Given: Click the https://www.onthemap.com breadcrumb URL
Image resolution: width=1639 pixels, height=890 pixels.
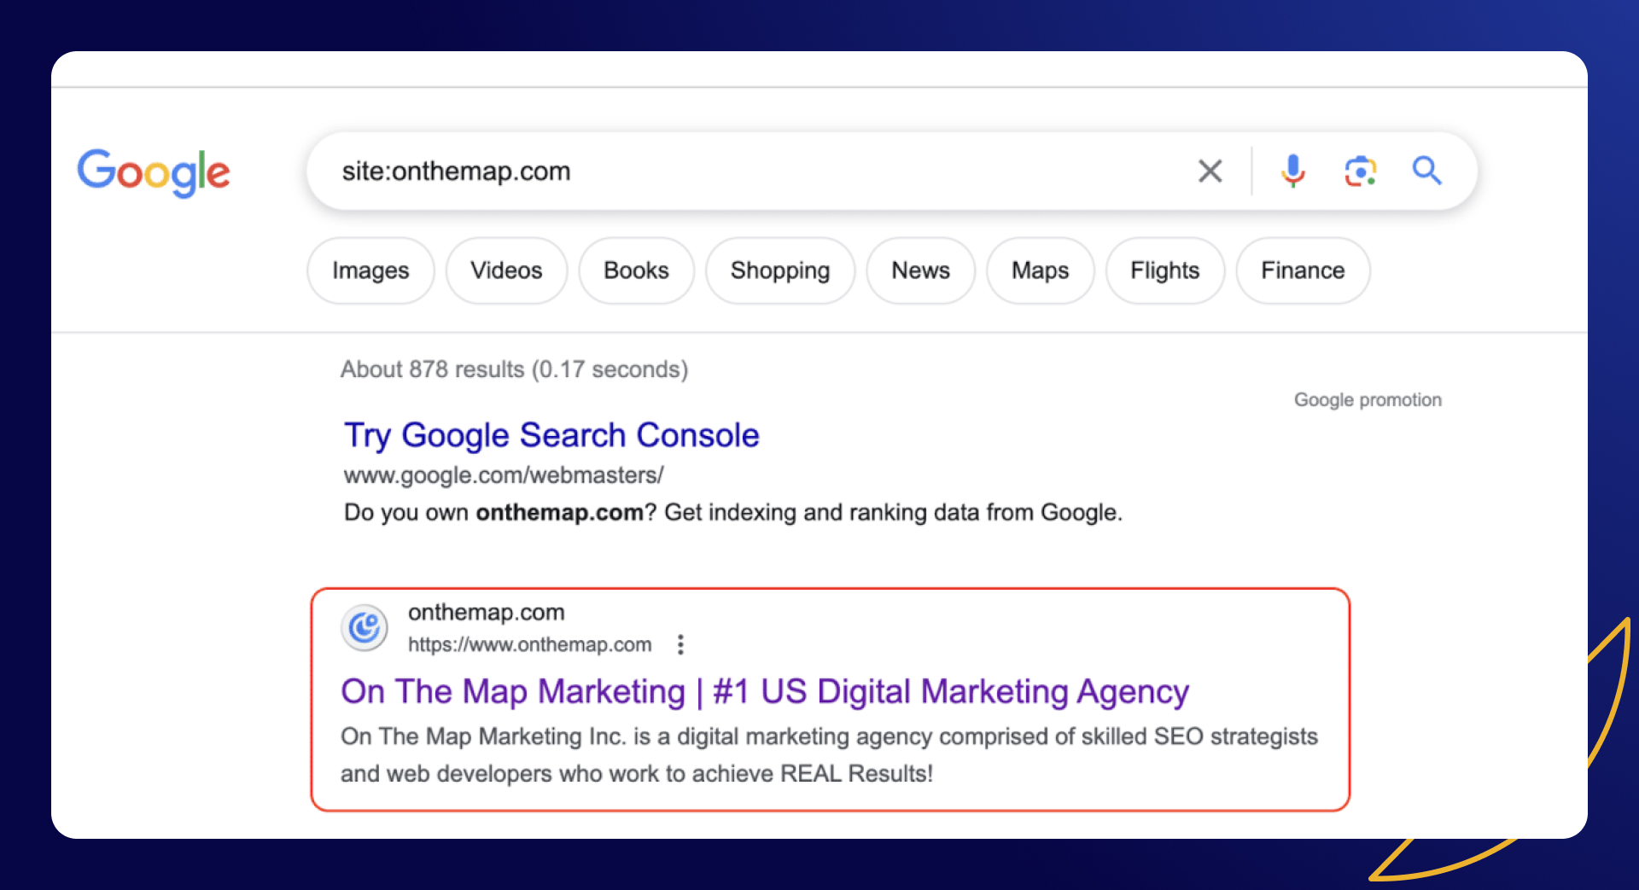Looking at the screenshot, I should coord(529,644).
